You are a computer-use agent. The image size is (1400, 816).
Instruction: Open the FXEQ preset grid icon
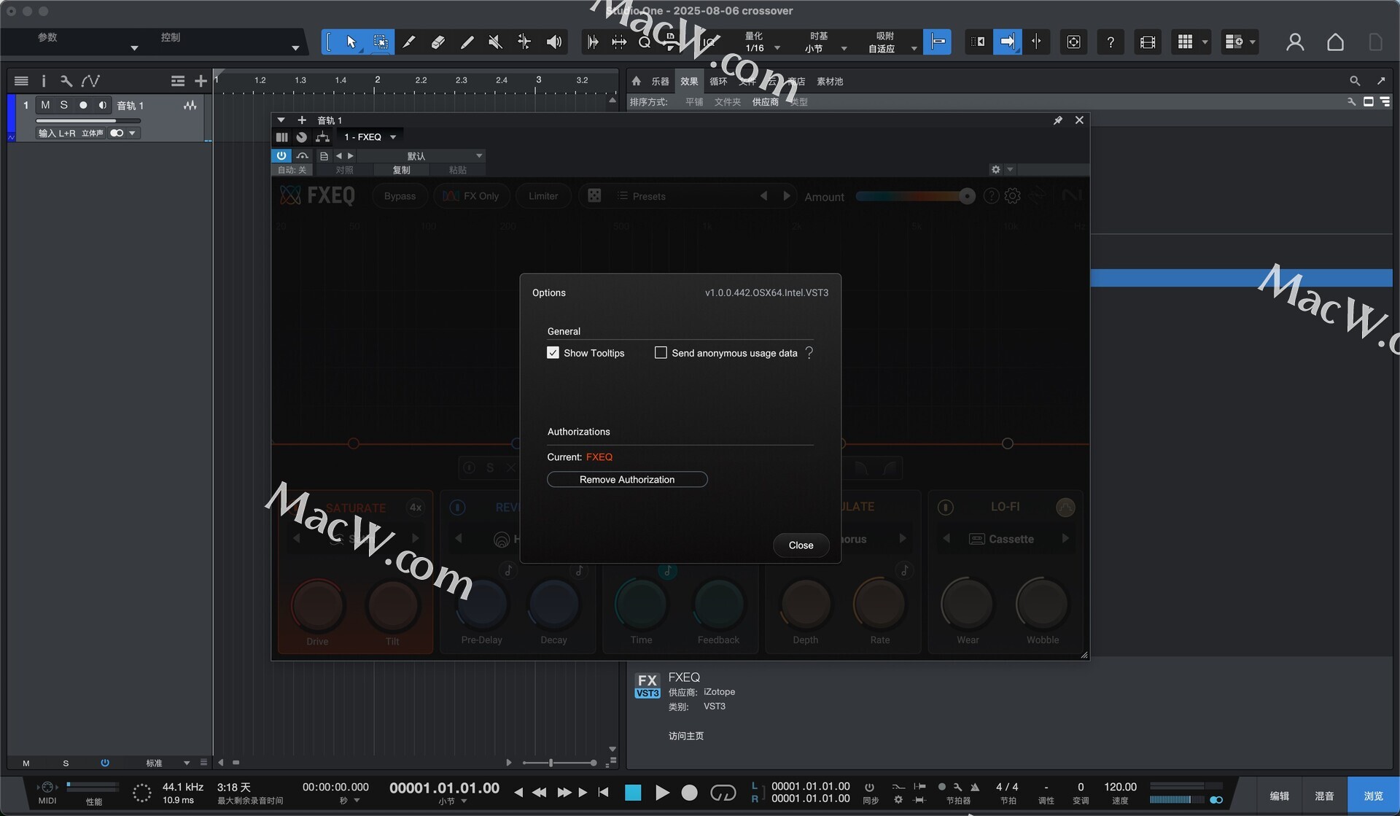[594, 196]
